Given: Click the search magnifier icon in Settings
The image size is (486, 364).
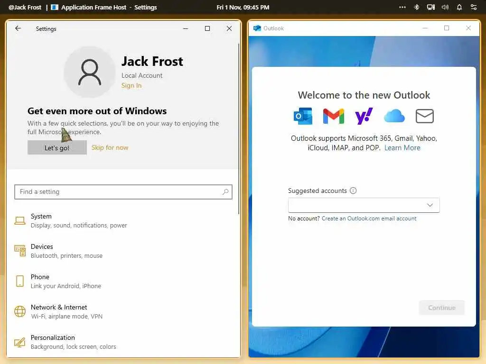Looking at the screenshot, I should point(225,192).
